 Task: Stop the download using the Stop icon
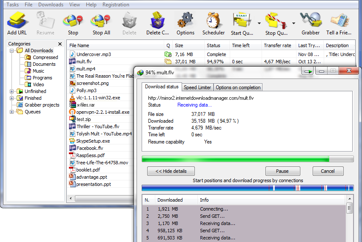[x=73, y=21]
